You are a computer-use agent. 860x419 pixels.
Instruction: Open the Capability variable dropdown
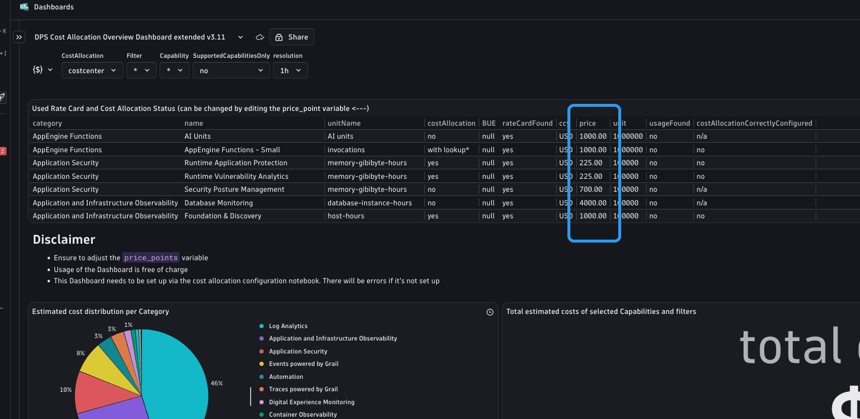(x=174, y=70)
